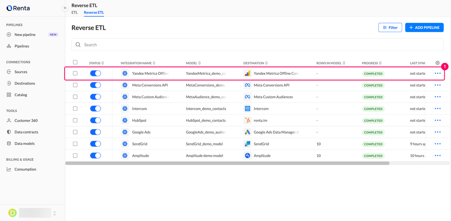Sort table by Destination column

click(x=256, y=63)
